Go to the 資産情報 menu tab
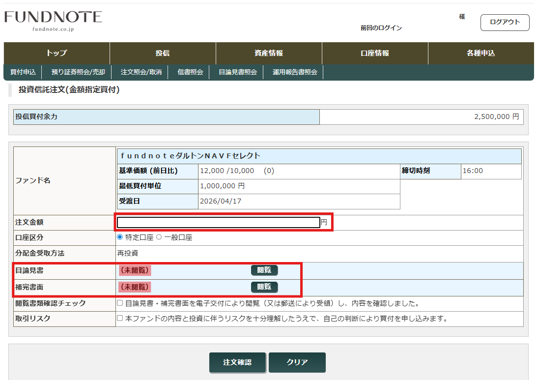 click(x=269, y=54)
